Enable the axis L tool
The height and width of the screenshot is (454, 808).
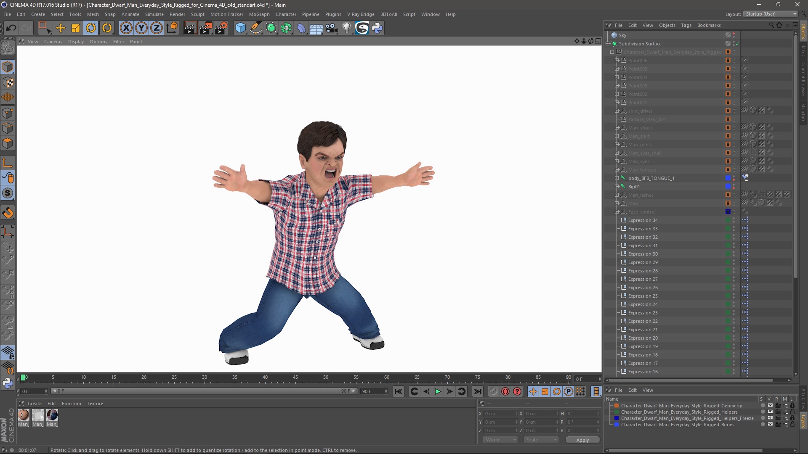8,163
